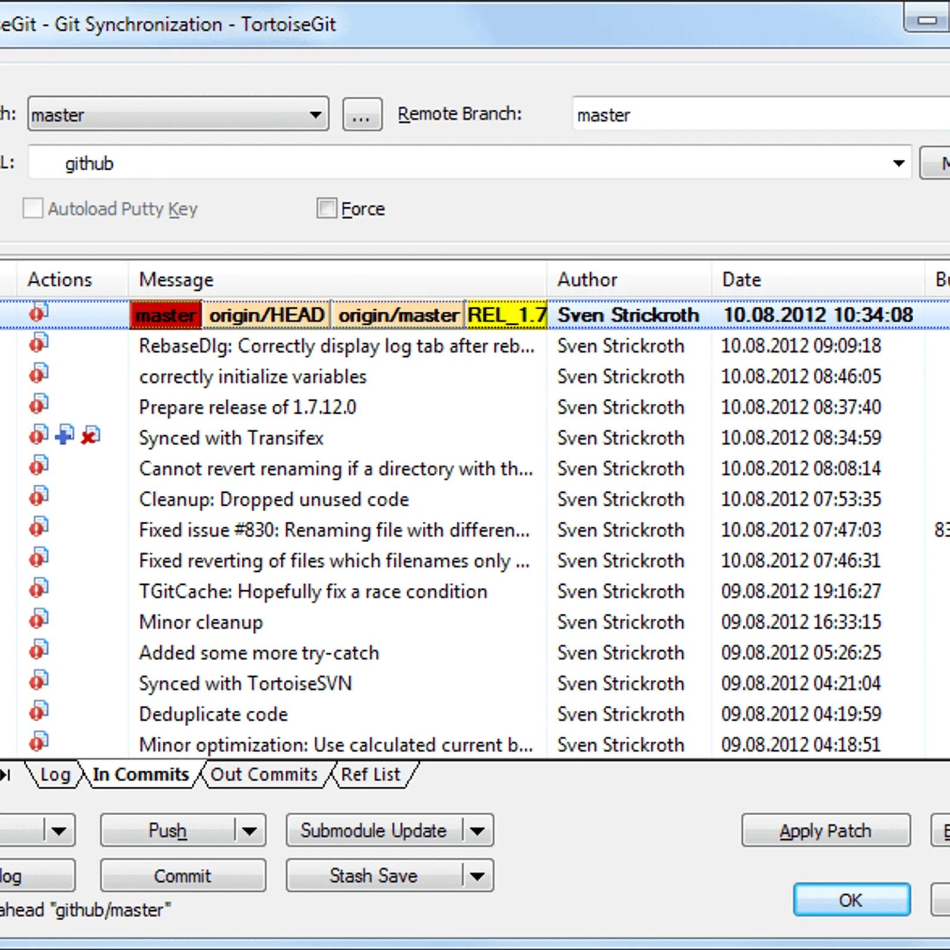Click date cell 09.08.2012 19:16:27
The width and height of the screenshot is (950, 950).
pos(801,591)
